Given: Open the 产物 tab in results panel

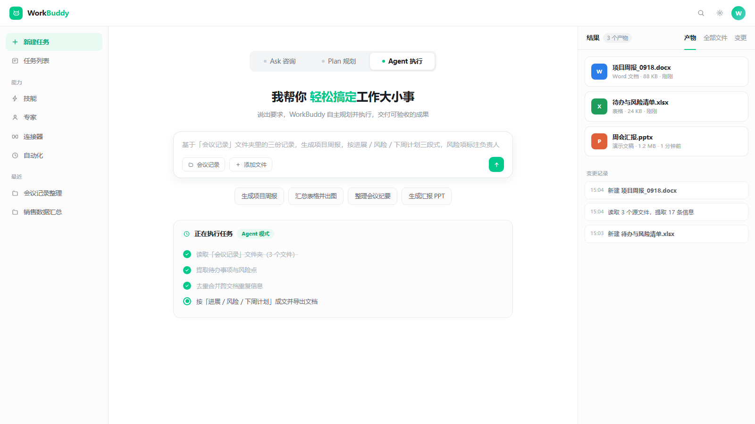Looking at the screenshot, I should pyautogui.click(x=690, y=38).
